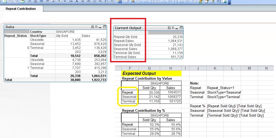
Task: Click spreadsheet column header K
Action: pyautogui.click(x=215, y=68)
